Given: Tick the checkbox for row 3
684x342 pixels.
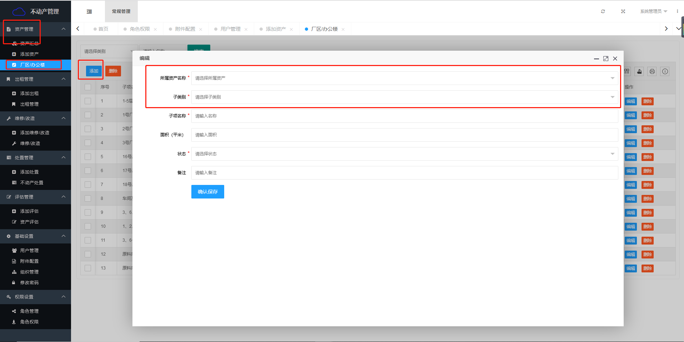Looking at the screenshot, I should (x=88, y=129).
